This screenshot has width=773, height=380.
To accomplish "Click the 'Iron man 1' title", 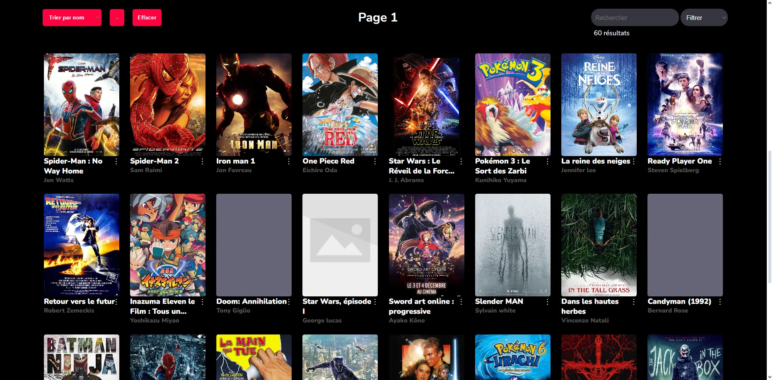I will [x=236, y=161].
